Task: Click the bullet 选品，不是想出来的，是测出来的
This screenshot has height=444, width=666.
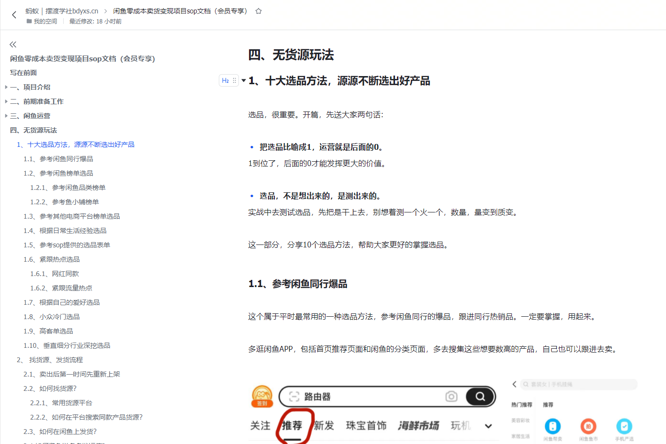Action: click(x=320, y=196)
